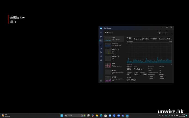Open the Details page icon
Screen dimensions: 189x118
coord(101,56)
